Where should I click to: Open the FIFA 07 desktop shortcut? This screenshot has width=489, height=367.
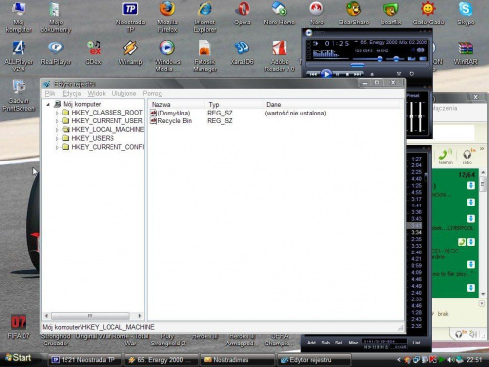tap(19, 327)
